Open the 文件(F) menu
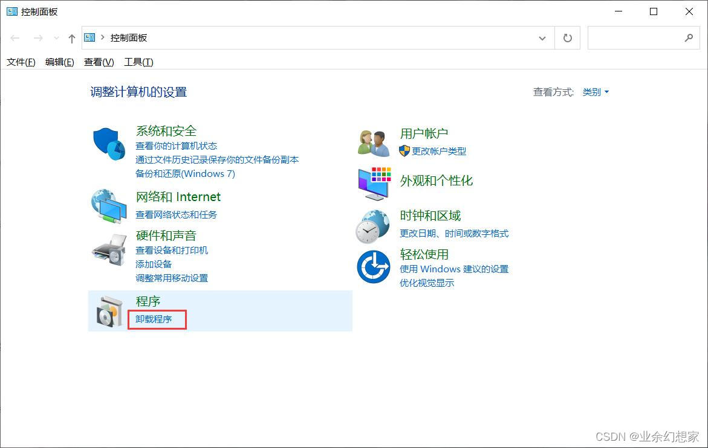The width and height of the screenshot is (708, 448). point(21,62)
